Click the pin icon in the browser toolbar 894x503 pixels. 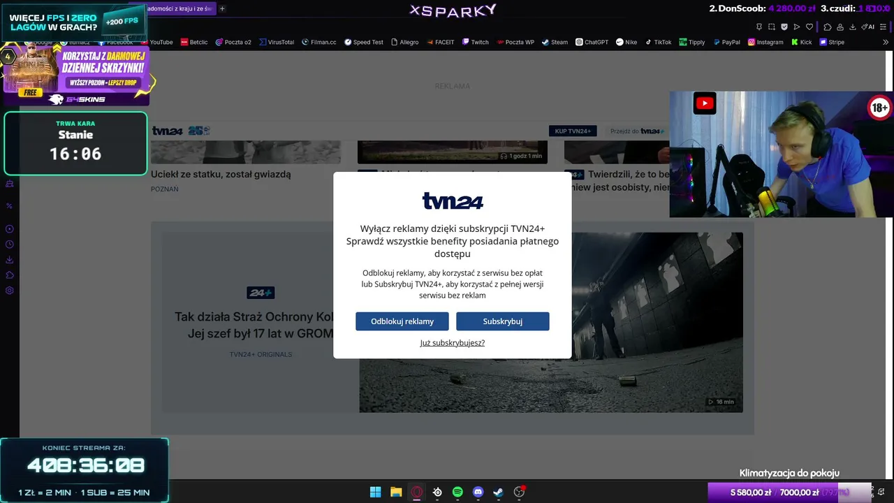[759, 27]
